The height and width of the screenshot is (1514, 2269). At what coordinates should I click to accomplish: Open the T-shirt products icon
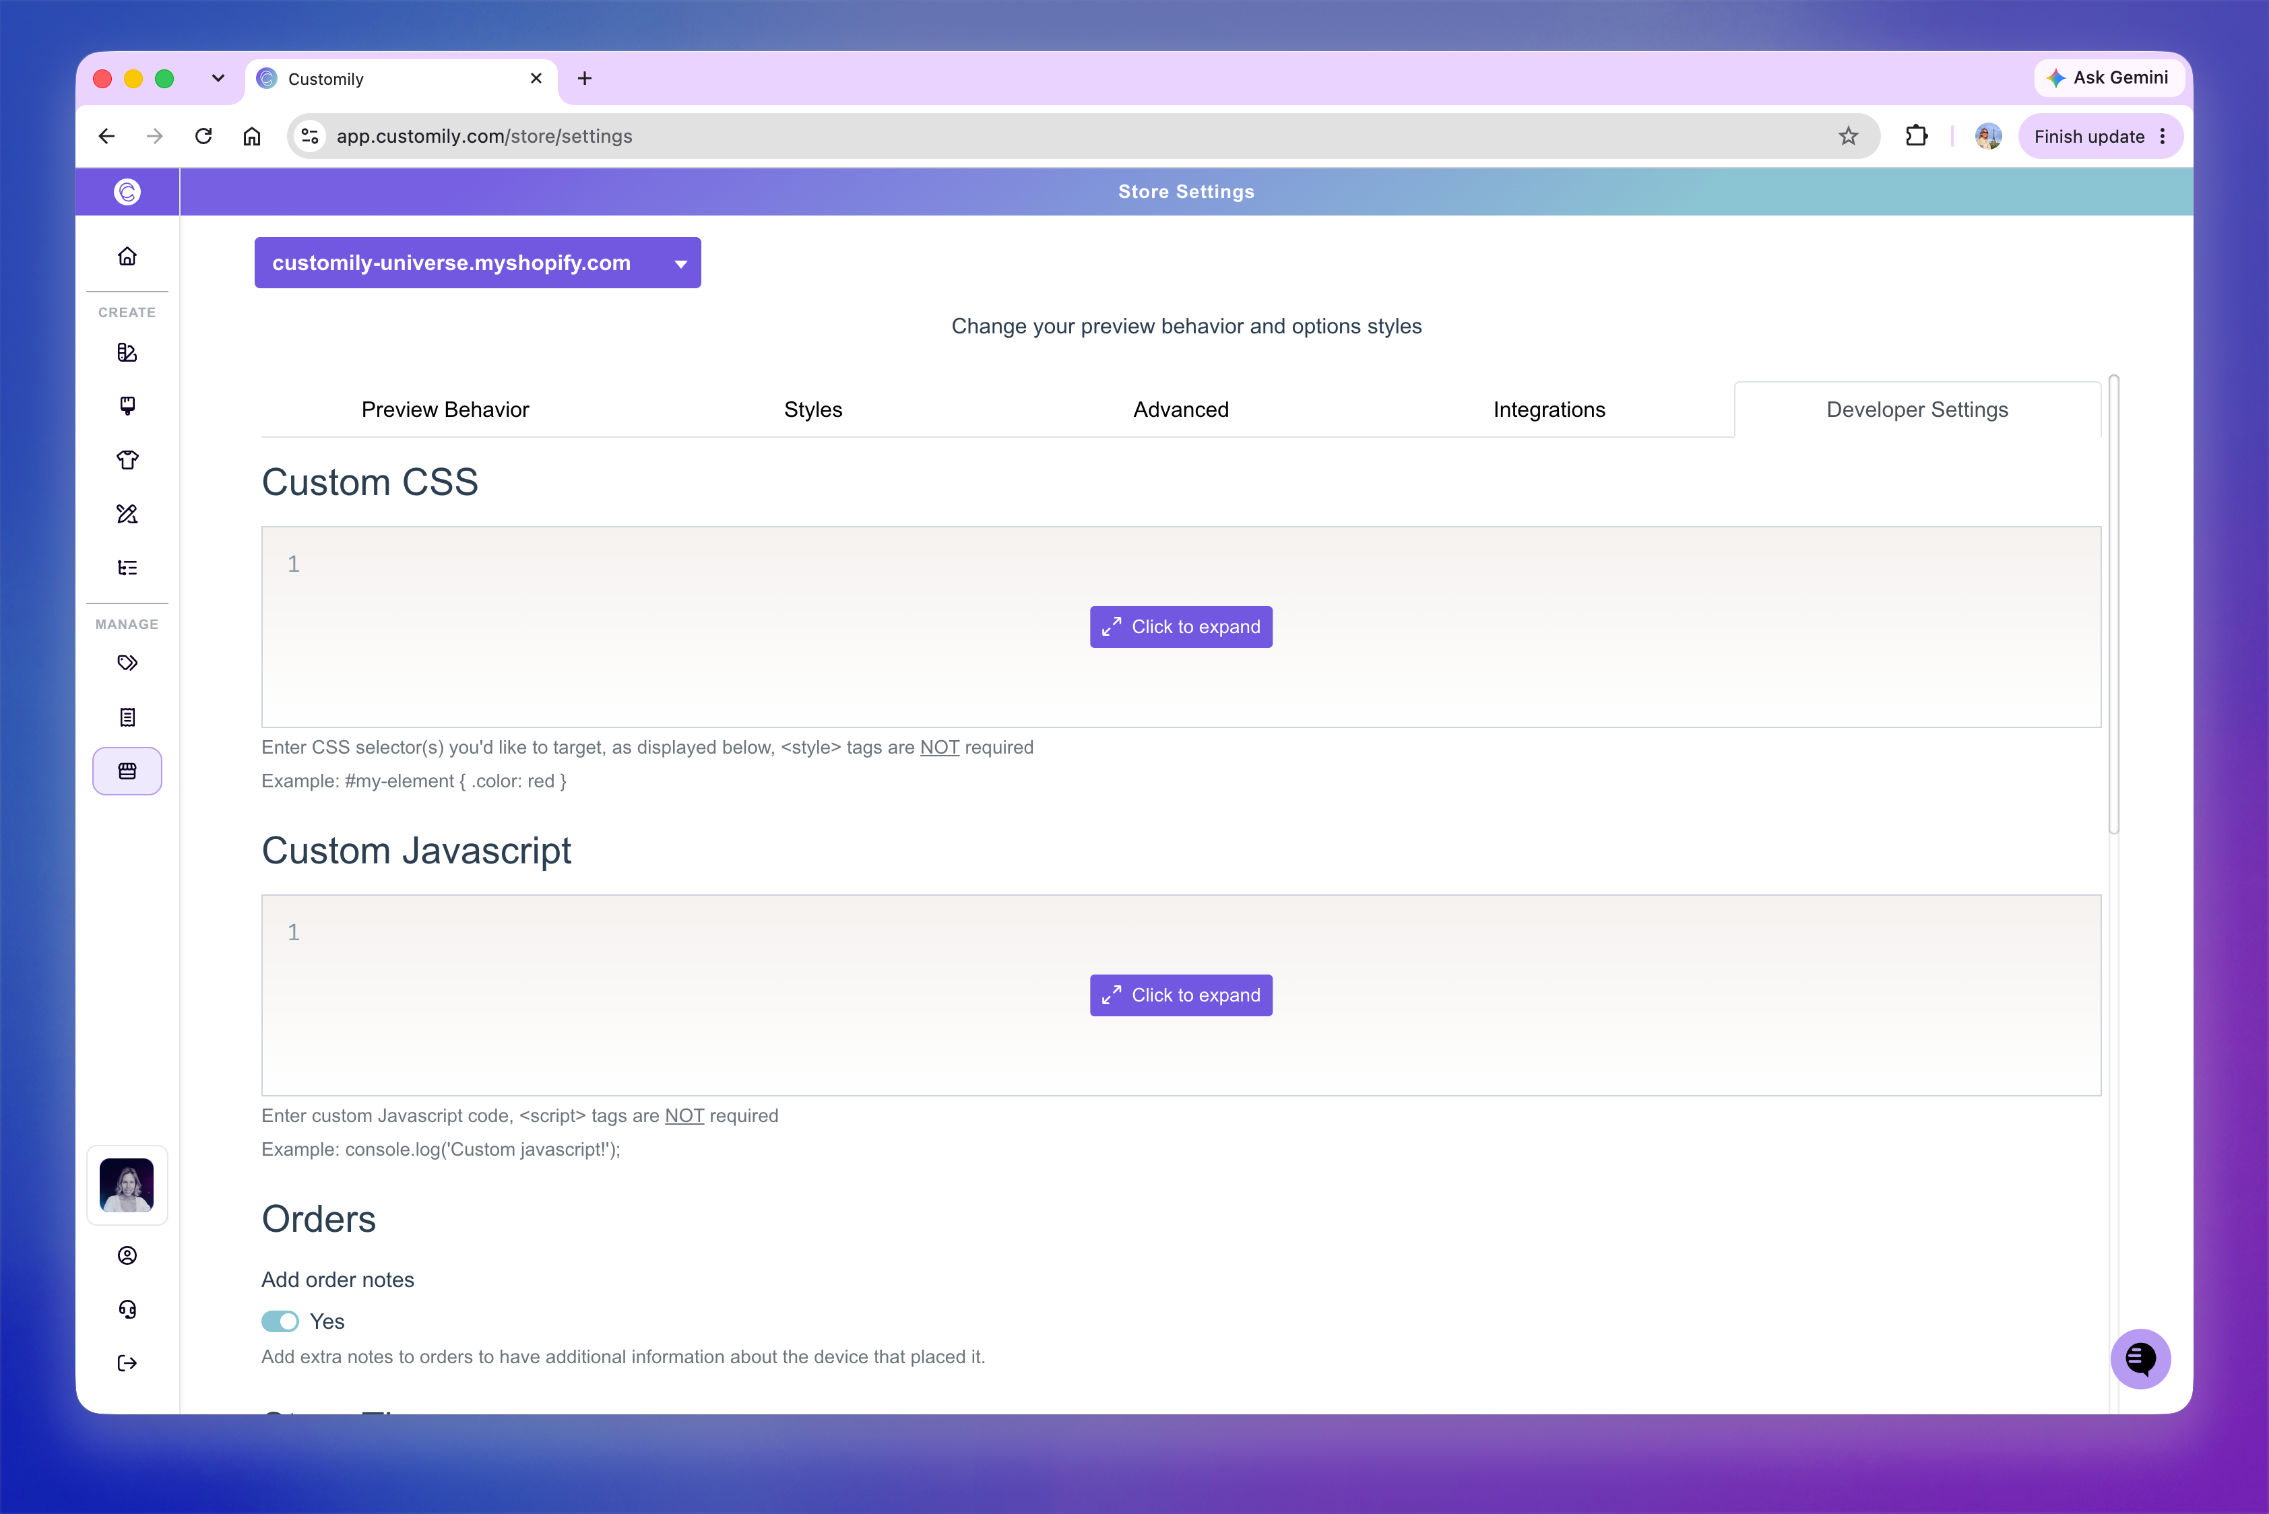pos(127,459)
